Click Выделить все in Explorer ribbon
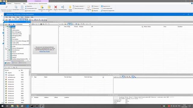 106,6
